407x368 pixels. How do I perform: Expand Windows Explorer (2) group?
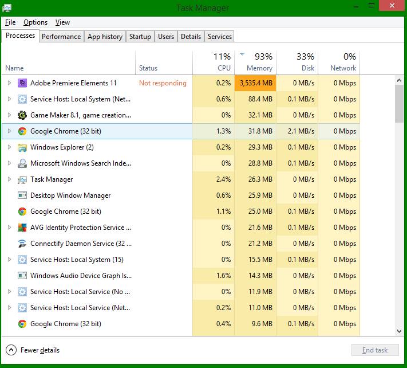(9, 147)
